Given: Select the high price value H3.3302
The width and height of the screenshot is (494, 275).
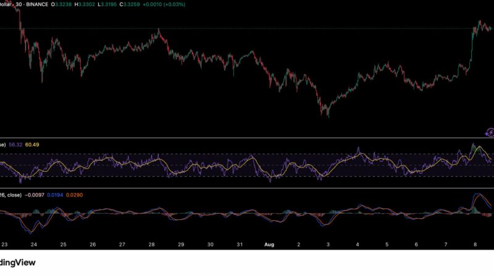Looking at the screenshot, I should point(90,3).
